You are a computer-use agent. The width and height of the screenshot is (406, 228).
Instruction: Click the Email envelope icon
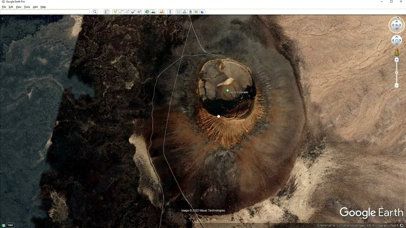click(x=179, y=12)
